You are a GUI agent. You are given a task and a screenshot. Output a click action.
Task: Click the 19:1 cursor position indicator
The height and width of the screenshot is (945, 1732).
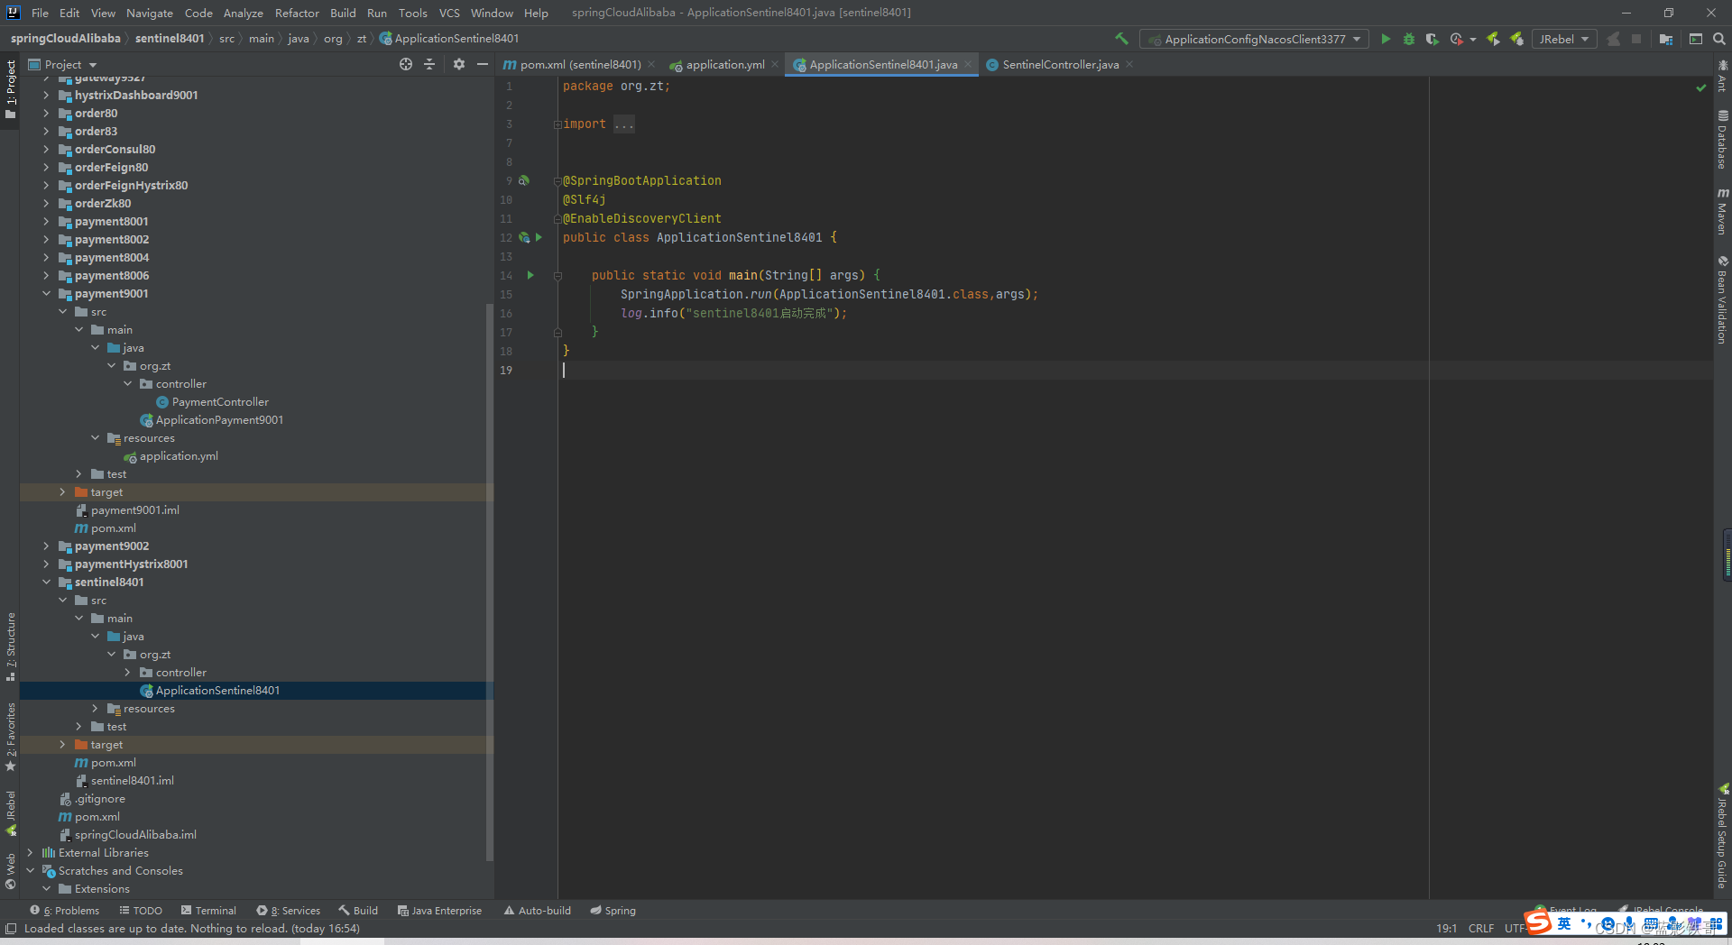click(x=1446, y=928)
